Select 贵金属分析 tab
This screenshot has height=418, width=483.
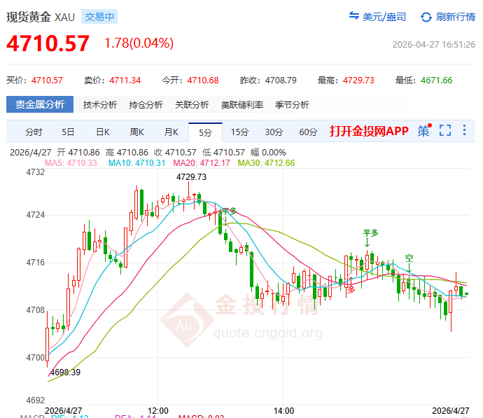(x=40, y=104)
